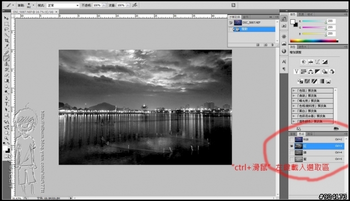Select the Crop tool

click(x=7, y=41)
